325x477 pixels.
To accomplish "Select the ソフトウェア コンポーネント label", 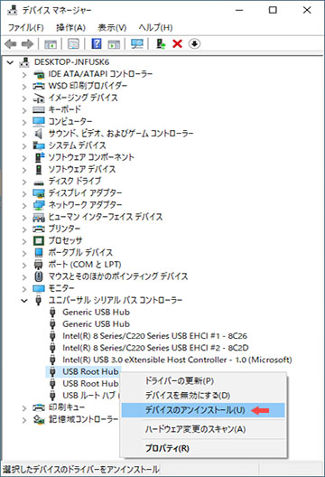I will pyautogui.click(x=91, y=157).
